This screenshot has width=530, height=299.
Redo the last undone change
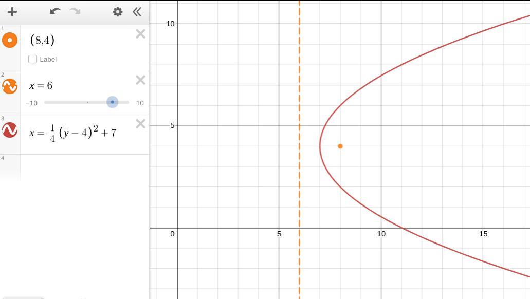pyautogui.click(x=75, y=11)
